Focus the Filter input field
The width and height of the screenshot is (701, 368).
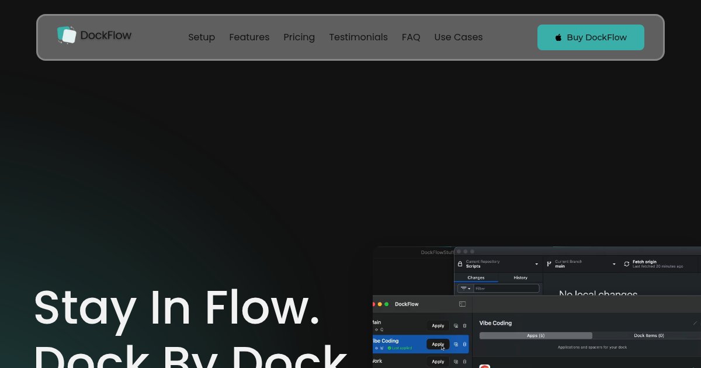point(506,289)
